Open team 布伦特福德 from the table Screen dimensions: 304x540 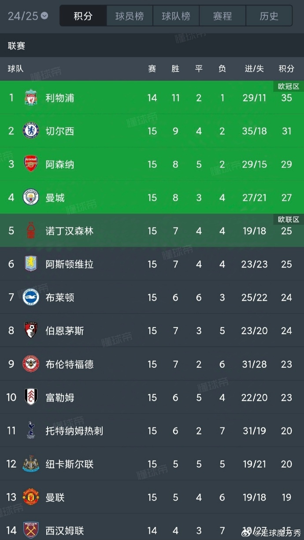click(x=70, y=364)
